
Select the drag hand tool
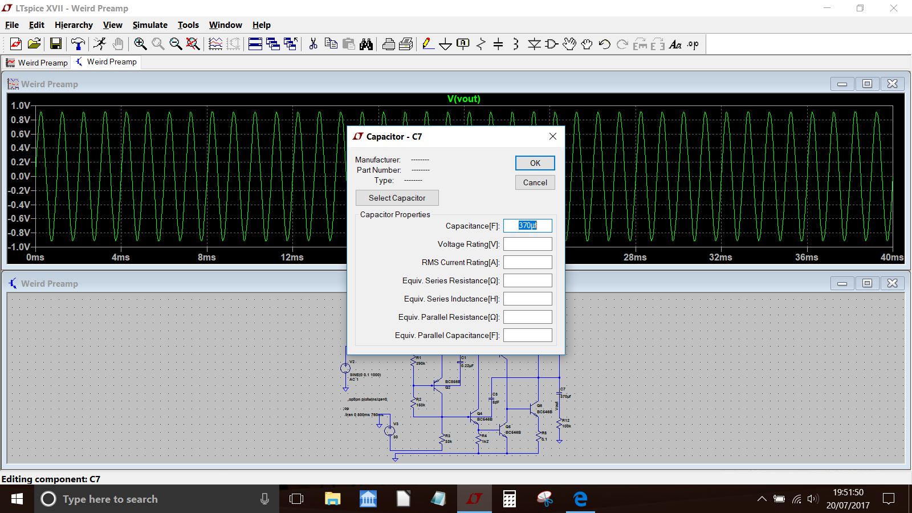tap(587, 44)
